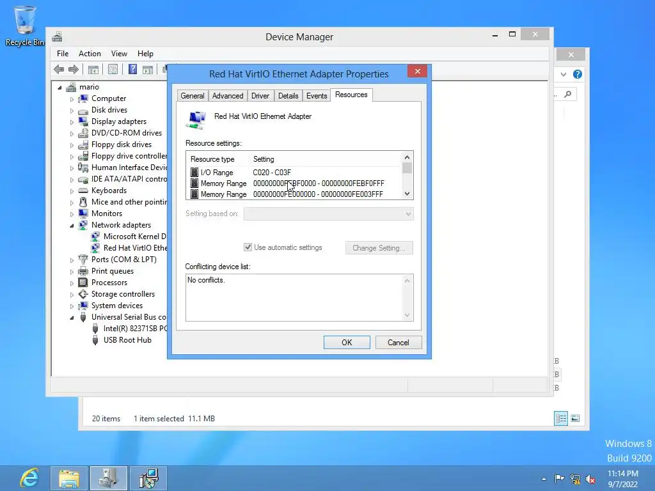This screenshot has height=491, width=655.
Task: Open the Action menu
Action: [x=90, y=54]
